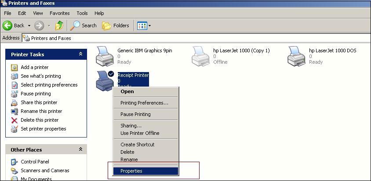Open the Search toolbar button

(x=84, y=25)
